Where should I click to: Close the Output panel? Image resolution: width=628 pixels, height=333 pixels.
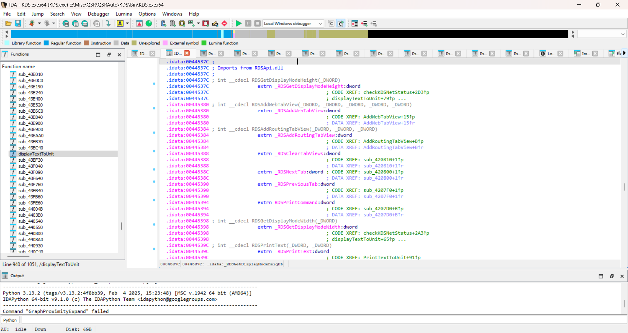coord(622,276)
